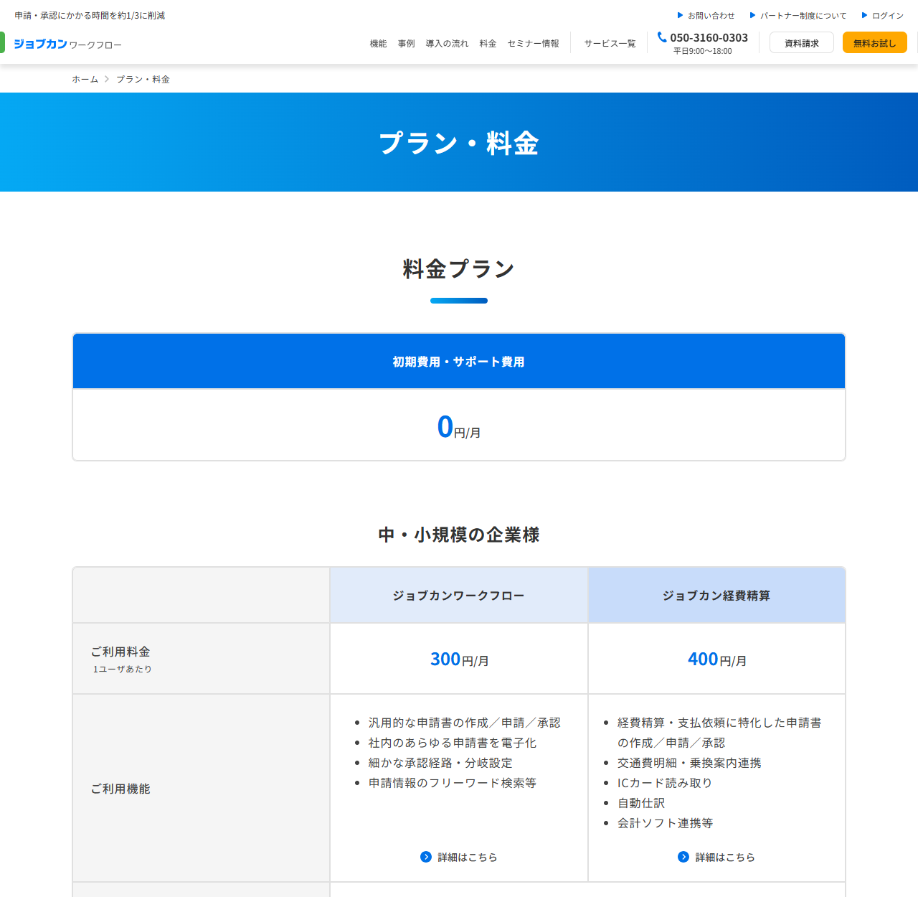This screenshot has width=918, height=897.
Task: Click arrow icon before お問い合わせ
Action: coord(680,15)
